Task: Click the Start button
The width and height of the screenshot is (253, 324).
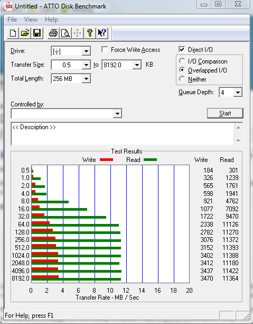Action: point(225,113)
